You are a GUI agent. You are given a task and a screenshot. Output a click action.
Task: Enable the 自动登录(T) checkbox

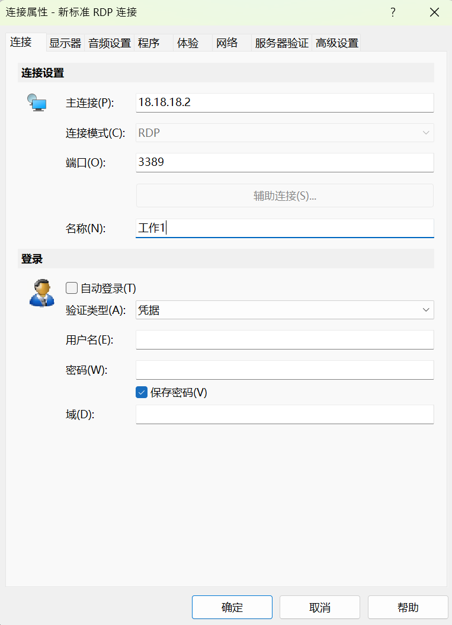pyautogui.click(x=72, y=288)
